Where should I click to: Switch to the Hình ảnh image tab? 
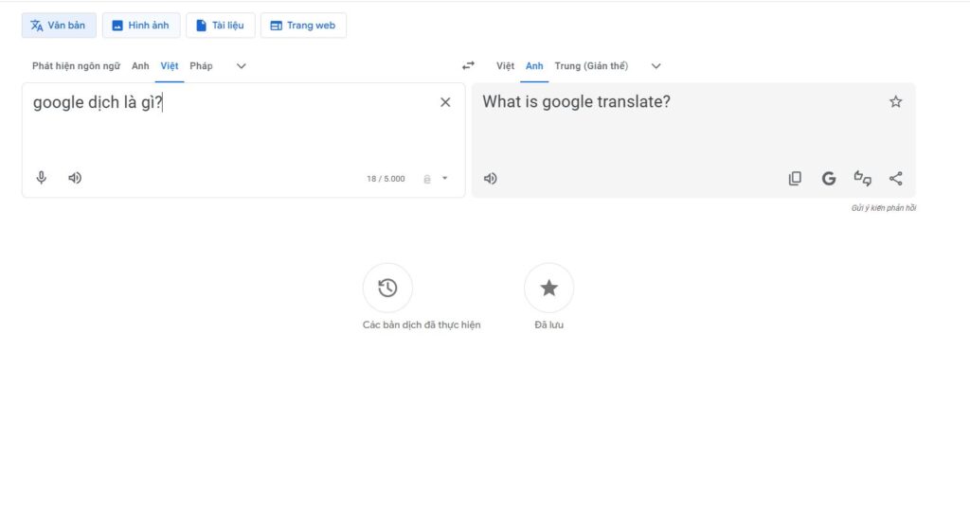(x=141, y=26)
